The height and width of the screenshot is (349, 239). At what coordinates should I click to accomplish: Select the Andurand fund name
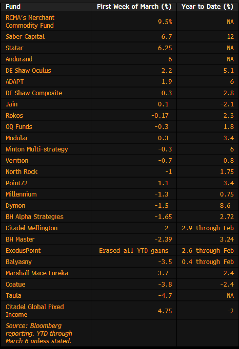[19, 59]
